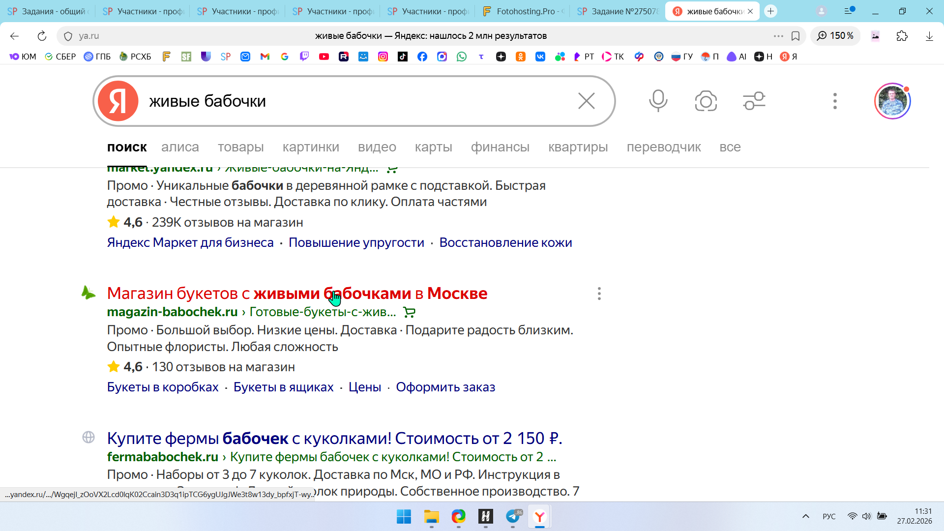This screenshot has height=531, width=944.
Task: Click the microphone voice search icon
Action: 658,101
